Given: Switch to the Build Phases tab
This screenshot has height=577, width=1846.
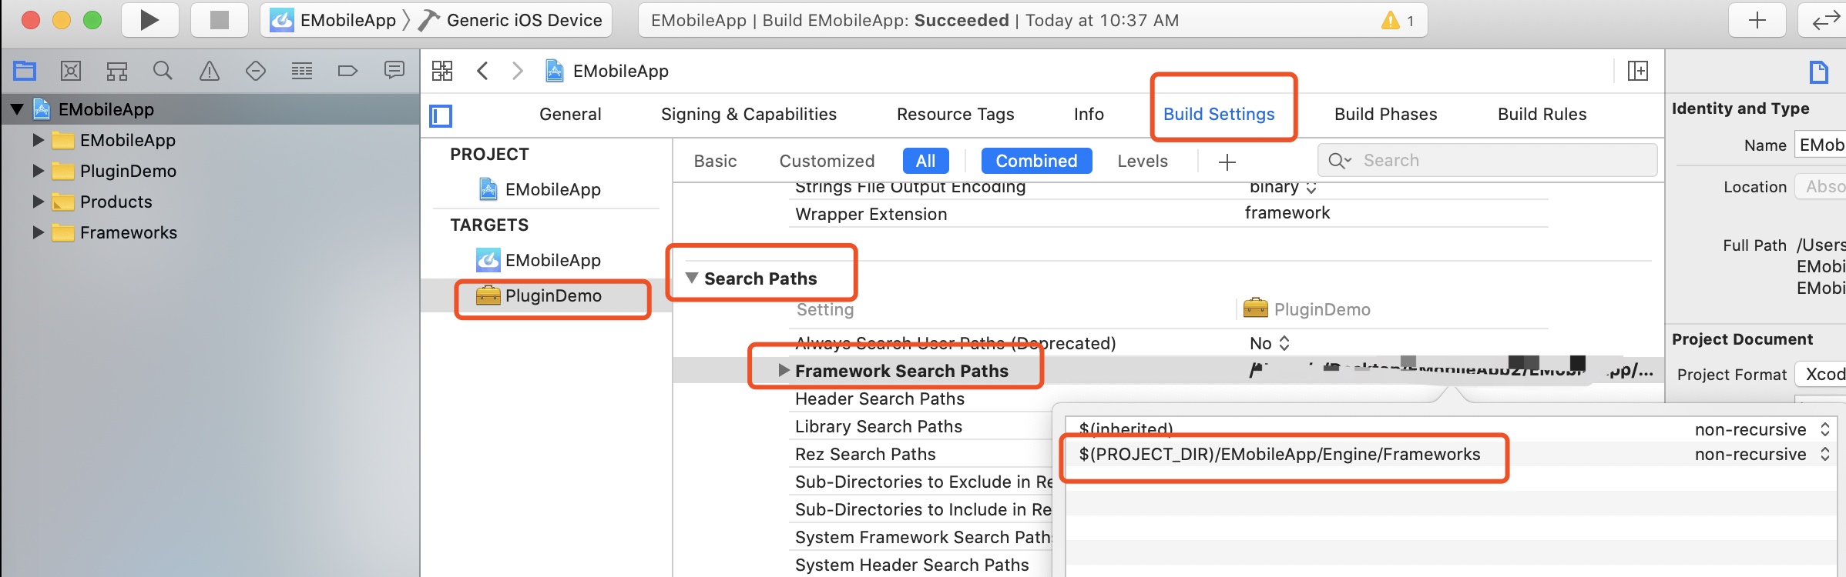Looking at the screenshot, I should pos(1385,114).
